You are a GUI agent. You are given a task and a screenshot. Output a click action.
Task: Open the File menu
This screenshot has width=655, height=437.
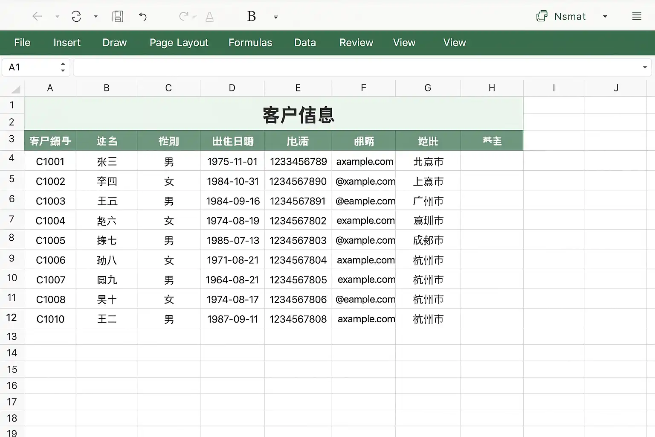point(22,43)
